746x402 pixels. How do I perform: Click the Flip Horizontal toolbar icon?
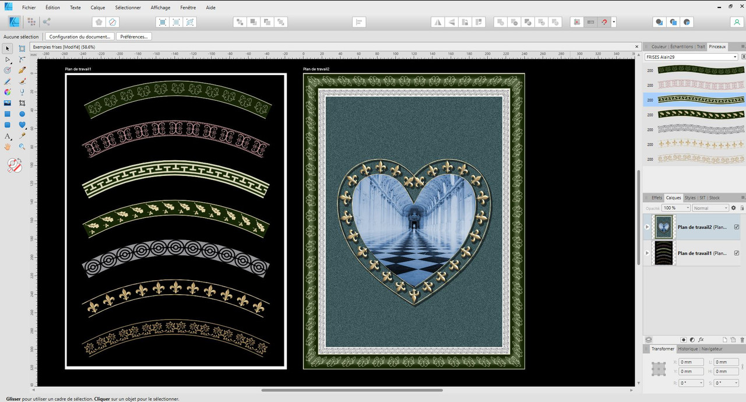[438, 22]
